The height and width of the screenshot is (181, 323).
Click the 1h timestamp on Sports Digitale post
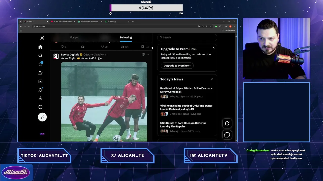click(x=106, y=55)
